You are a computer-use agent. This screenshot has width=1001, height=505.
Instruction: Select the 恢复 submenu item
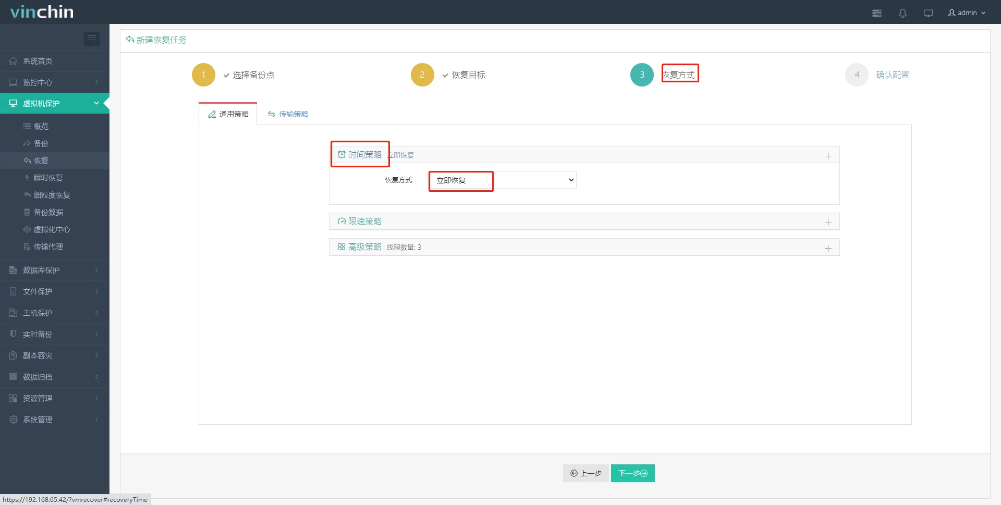[x=55, y=161]
